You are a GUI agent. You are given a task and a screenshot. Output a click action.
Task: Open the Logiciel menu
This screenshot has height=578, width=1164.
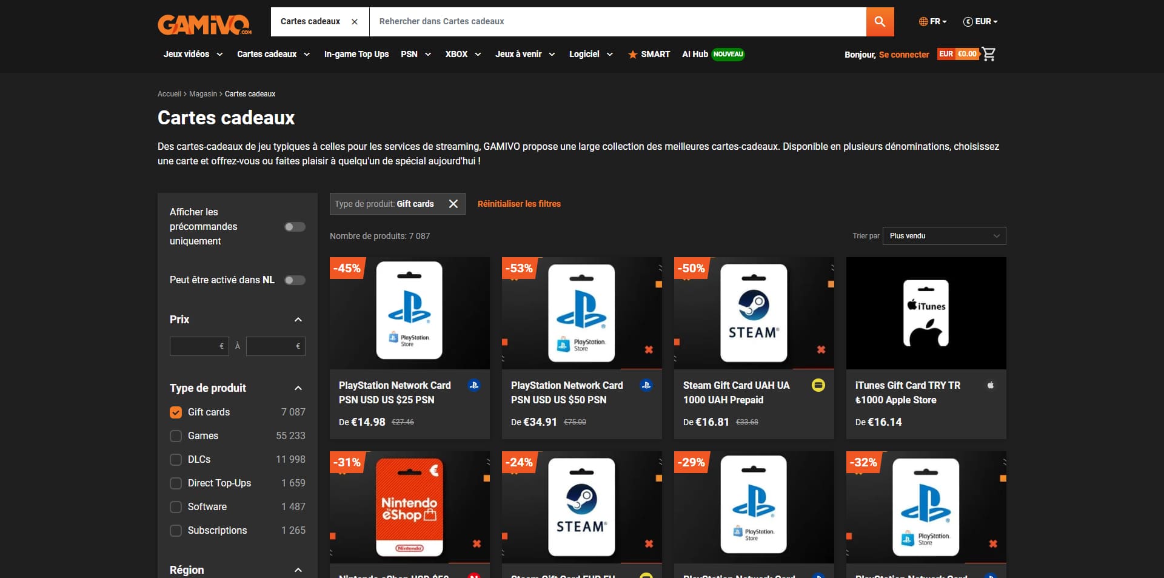point(591,54)
